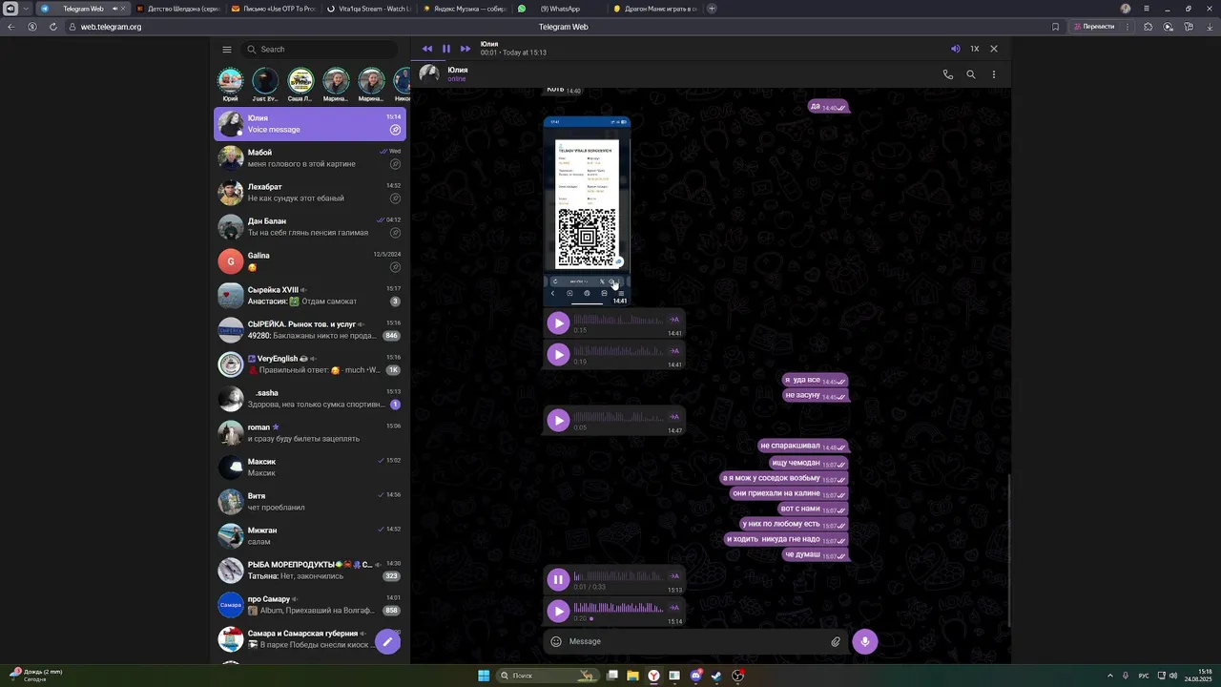Click the chat Search field
The width and height of the screenshot is (1221, 687).
[320, 50]
